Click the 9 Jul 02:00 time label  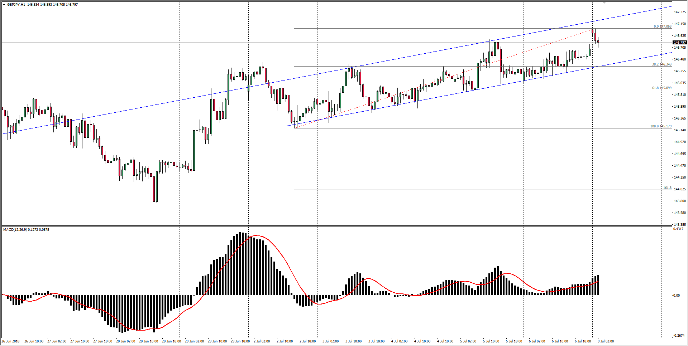(606, 341)
